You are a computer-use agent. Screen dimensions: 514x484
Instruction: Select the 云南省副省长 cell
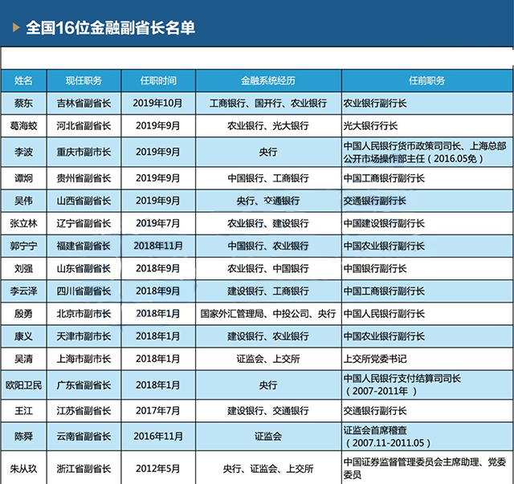coord(84,437)
